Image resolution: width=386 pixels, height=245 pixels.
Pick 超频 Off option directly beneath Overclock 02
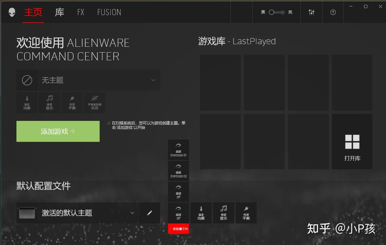click(x=178, y=192)
